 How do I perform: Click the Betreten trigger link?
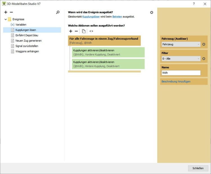(117, 17)
